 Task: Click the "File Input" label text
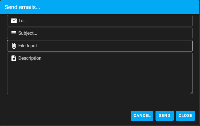pyautogui.click(x=28, y=46)
